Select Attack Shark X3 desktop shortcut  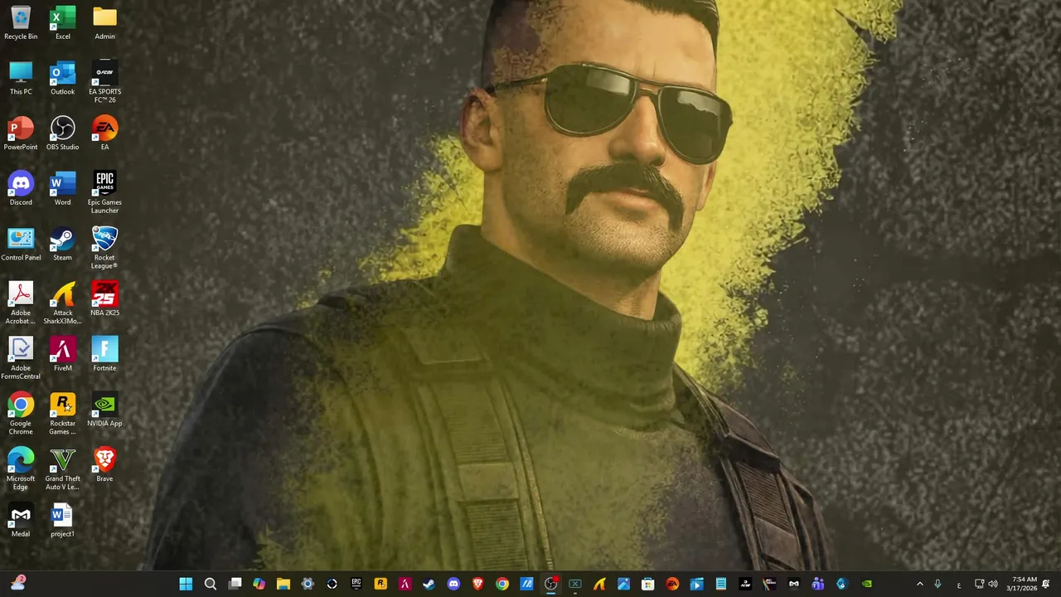63,303
